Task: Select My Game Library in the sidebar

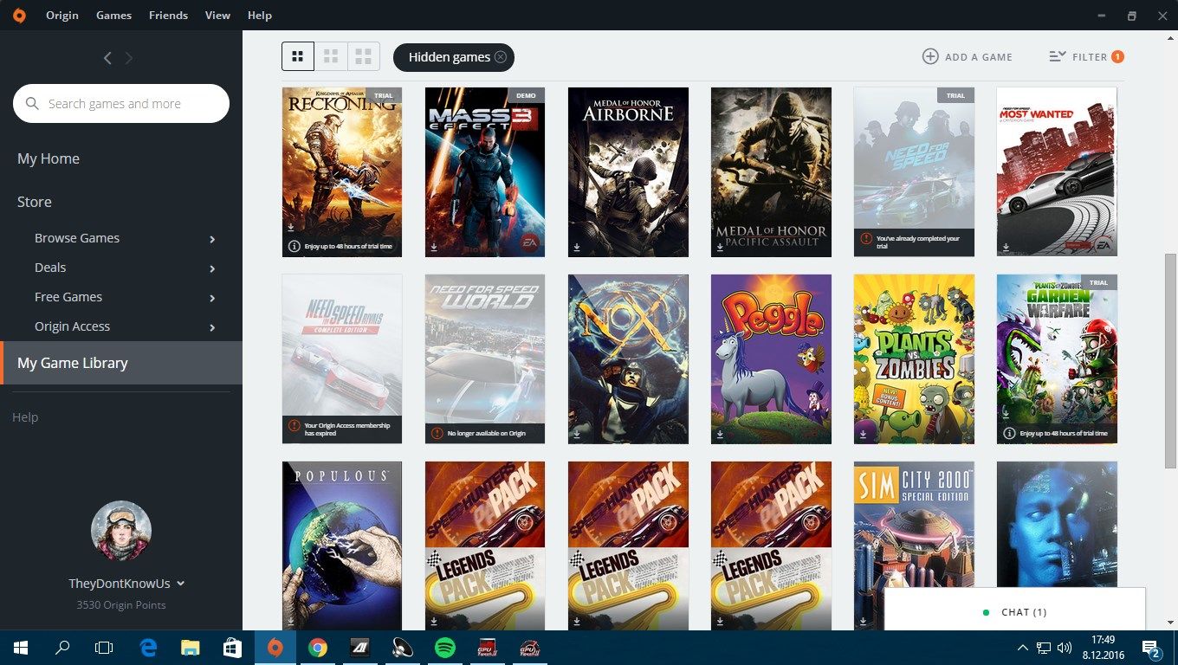Action: pos(121,363)
